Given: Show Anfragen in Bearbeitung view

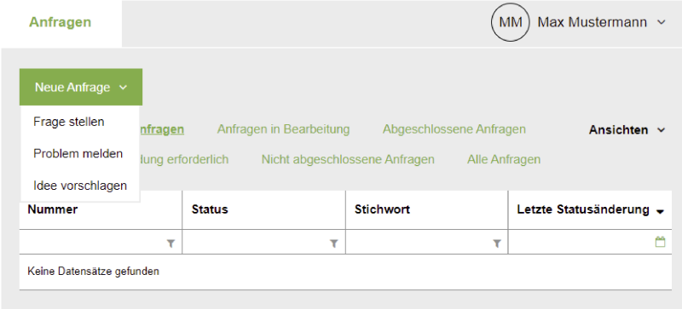Looking at the screenshot, I should [283, 129].
